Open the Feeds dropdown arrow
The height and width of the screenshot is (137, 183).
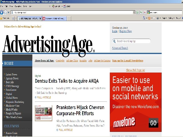coord(152,18)
